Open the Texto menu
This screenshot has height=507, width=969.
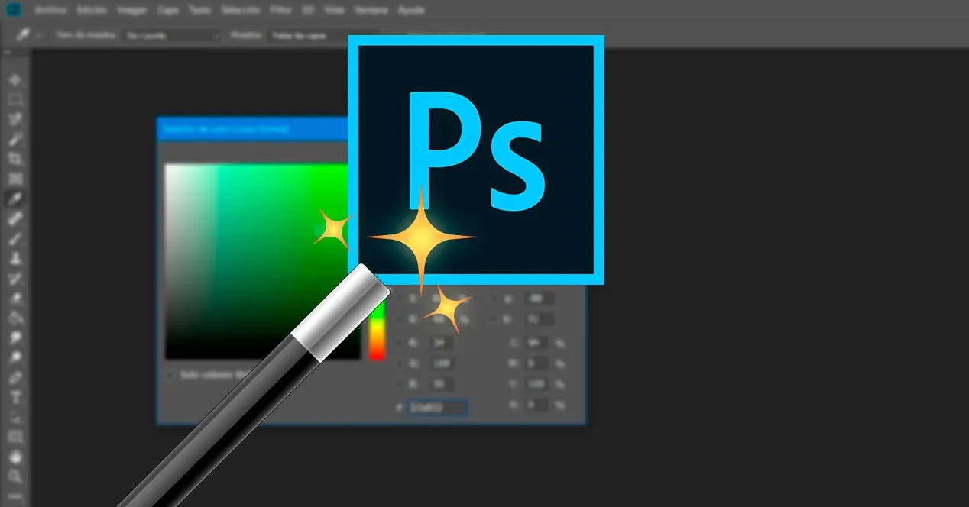click(x=199, y=11)
